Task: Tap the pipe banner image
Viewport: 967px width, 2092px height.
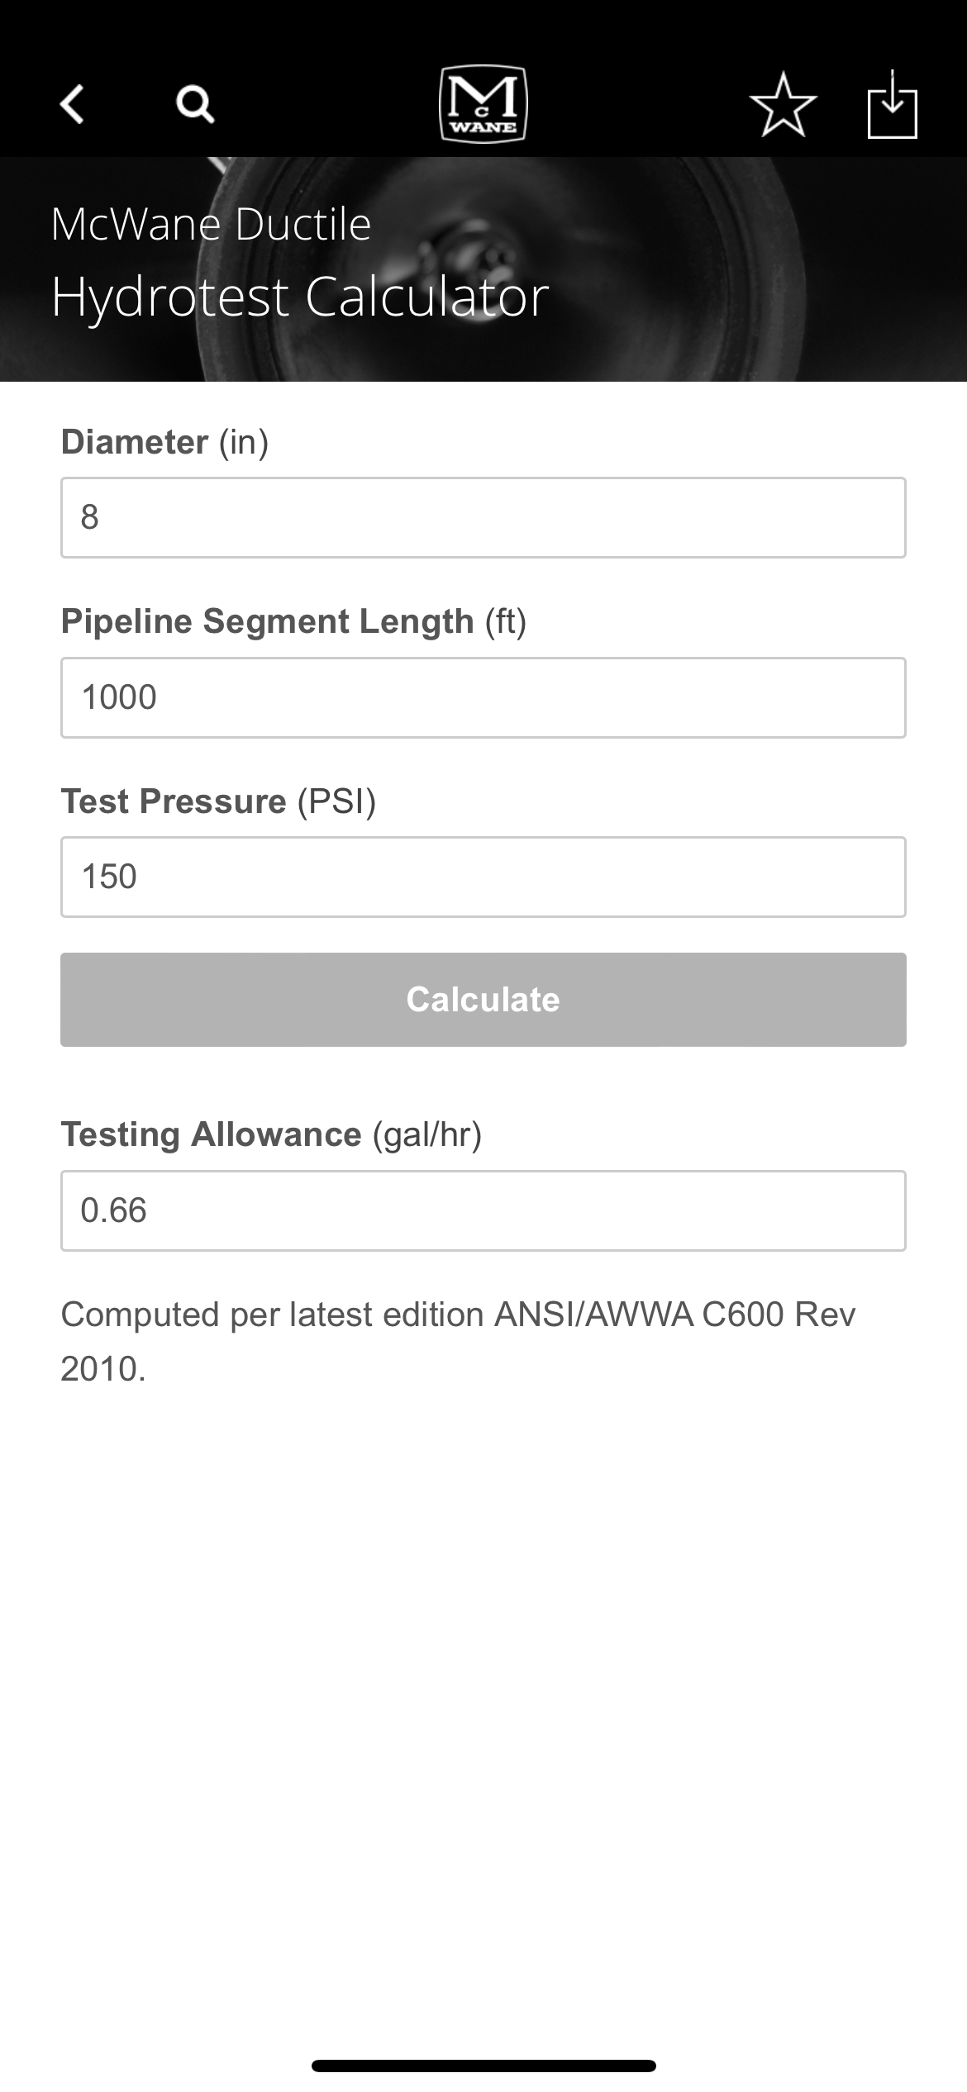Action: pos(483,269)
